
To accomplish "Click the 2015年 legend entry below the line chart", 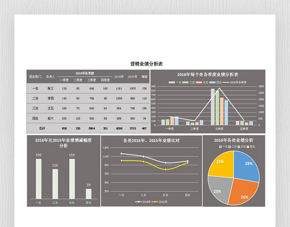I will [159, 202].
